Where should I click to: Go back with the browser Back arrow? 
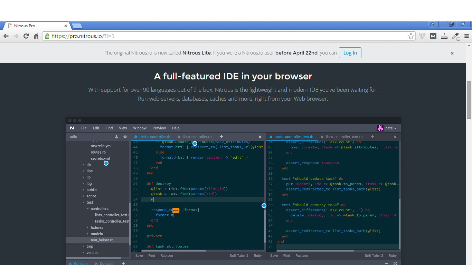(6, 36)
